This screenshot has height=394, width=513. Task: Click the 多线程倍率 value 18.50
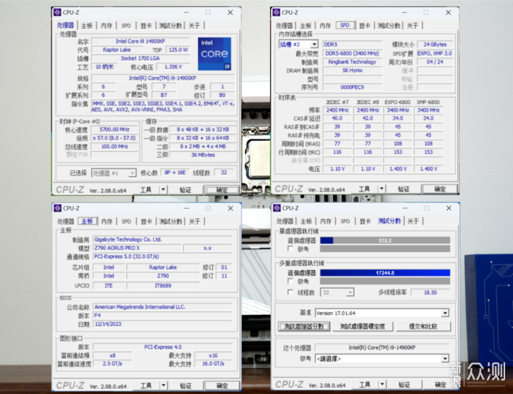(430, 293)
